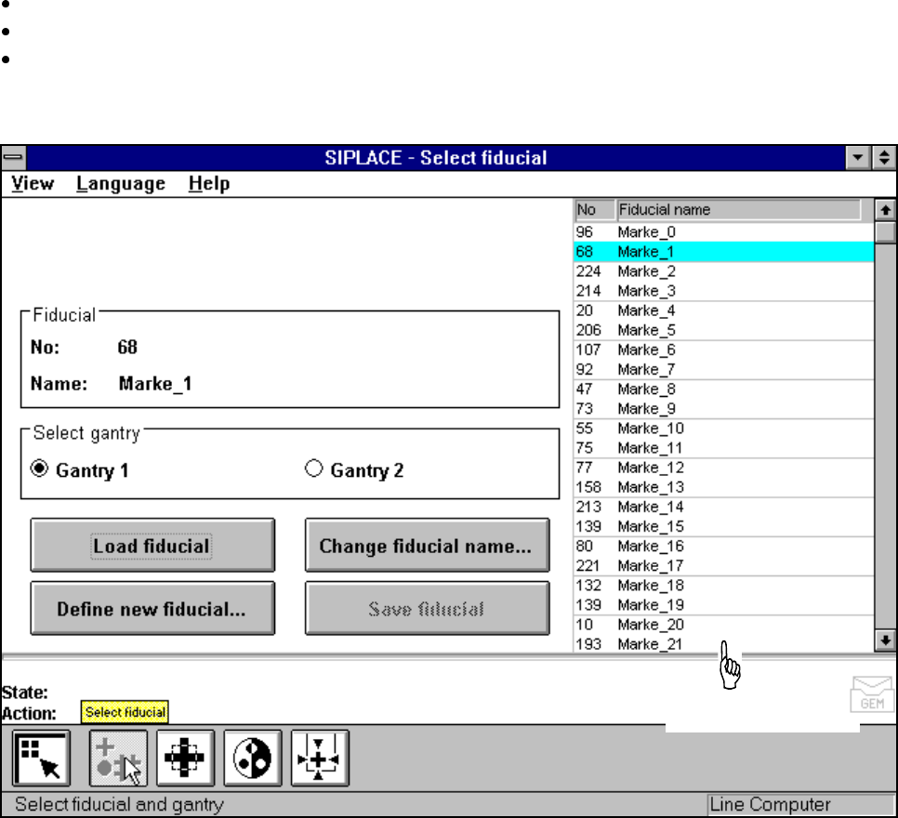Click the fiducial No value 68

pyautogui.click(x=127, y=347)
